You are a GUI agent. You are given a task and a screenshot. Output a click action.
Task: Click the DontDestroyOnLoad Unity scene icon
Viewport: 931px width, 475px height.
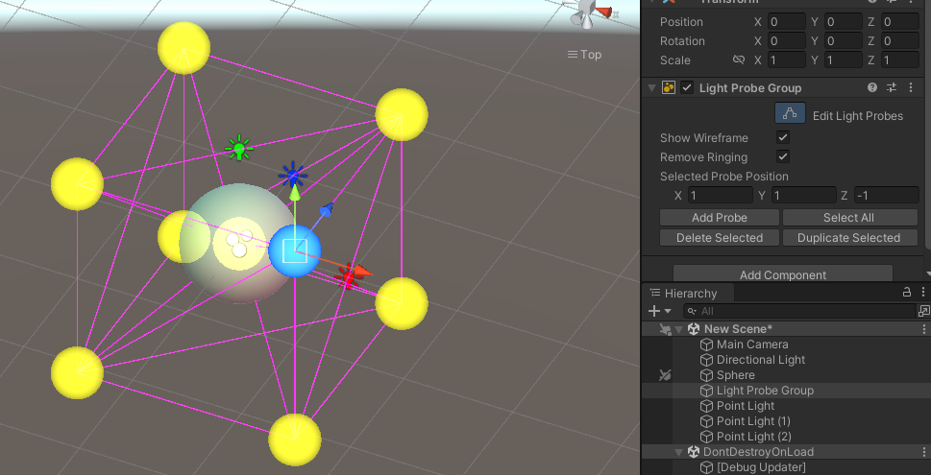tap(694, 452)
